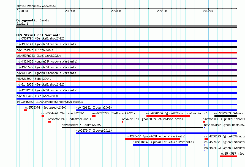Click the nsv4504103 variant label
245x167 pixels.
tap(225, 148)
